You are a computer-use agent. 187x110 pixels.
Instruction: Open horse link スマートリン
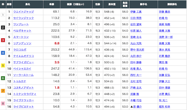21,37
